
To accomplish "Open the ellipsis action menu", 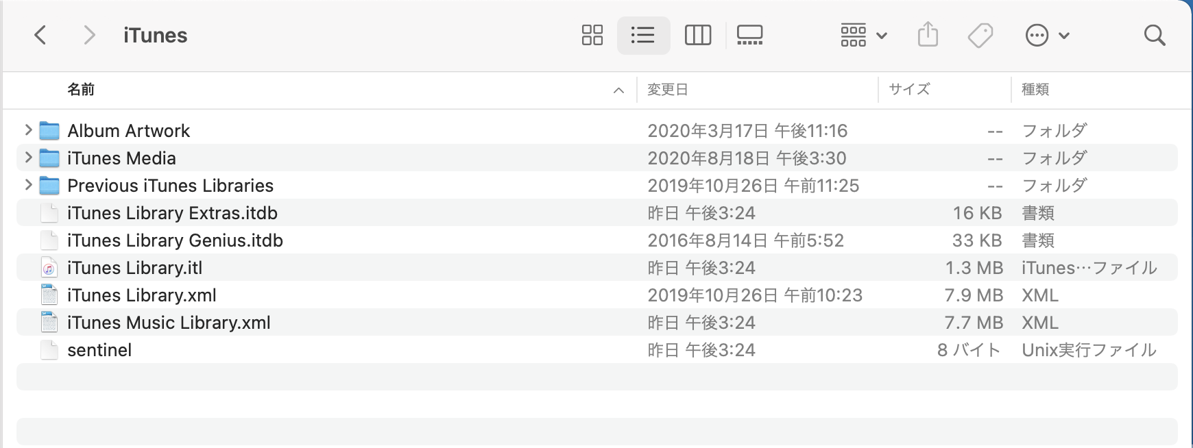I will 1047,35.
